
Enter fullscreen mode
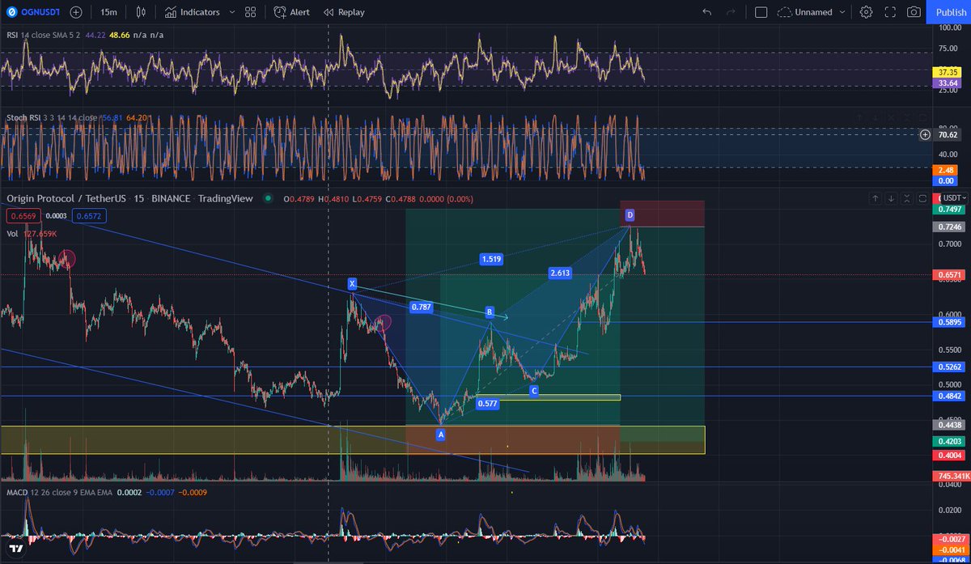pyautogui.click(x=890, y=12)
